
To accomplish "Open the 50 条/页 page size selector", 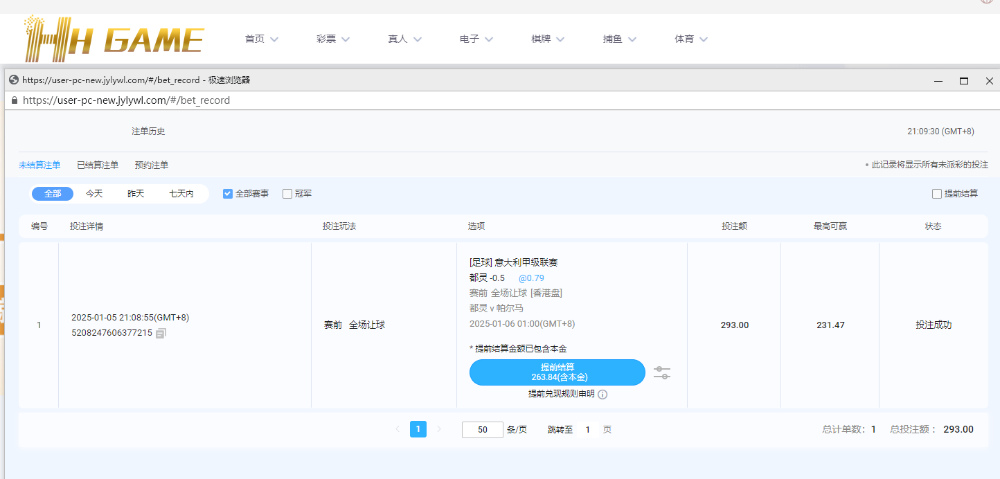I will [483, 430].
